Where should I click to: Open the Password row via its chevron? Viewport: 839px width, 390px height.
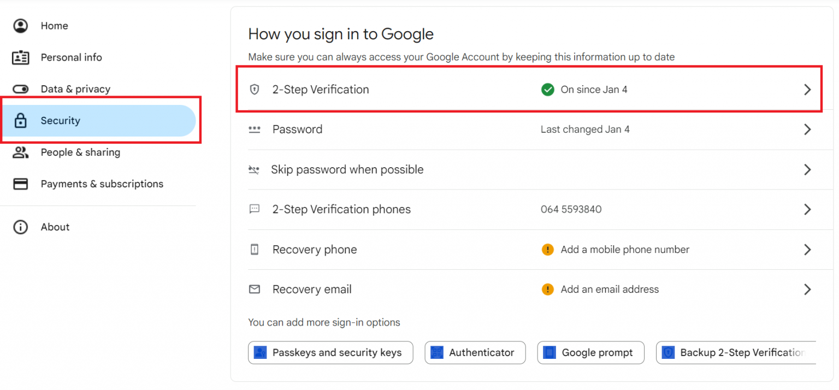coord(807,129)
